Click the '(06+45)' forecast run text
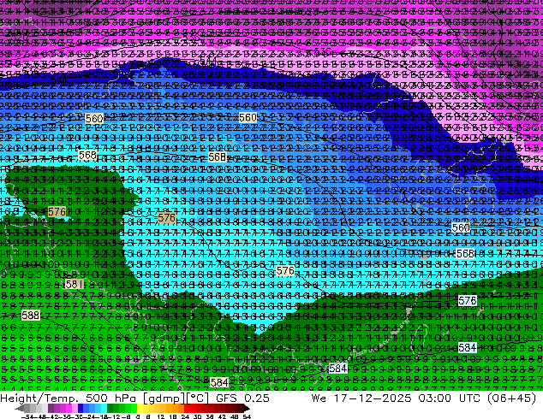 pyautogui.click(x=512, y=398)
